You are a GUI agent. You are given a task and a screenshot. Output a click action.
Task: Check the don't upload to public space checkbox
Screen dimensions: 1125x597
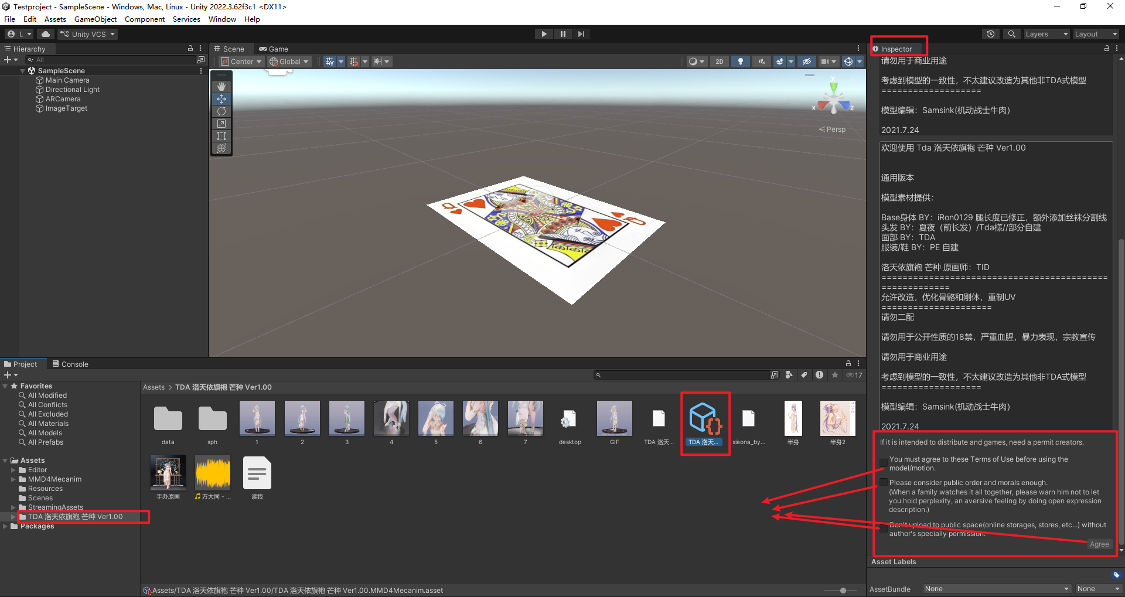pyautogui.click(x=884, y=528)
